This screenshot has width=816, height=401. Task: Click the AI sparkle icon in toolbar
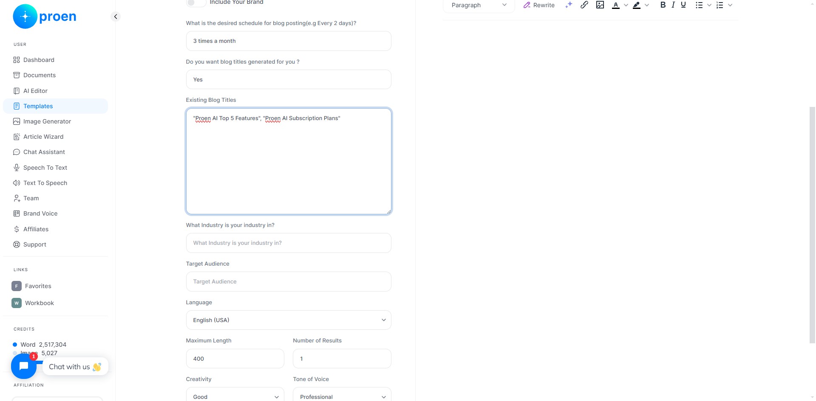[x=569, y=5]
